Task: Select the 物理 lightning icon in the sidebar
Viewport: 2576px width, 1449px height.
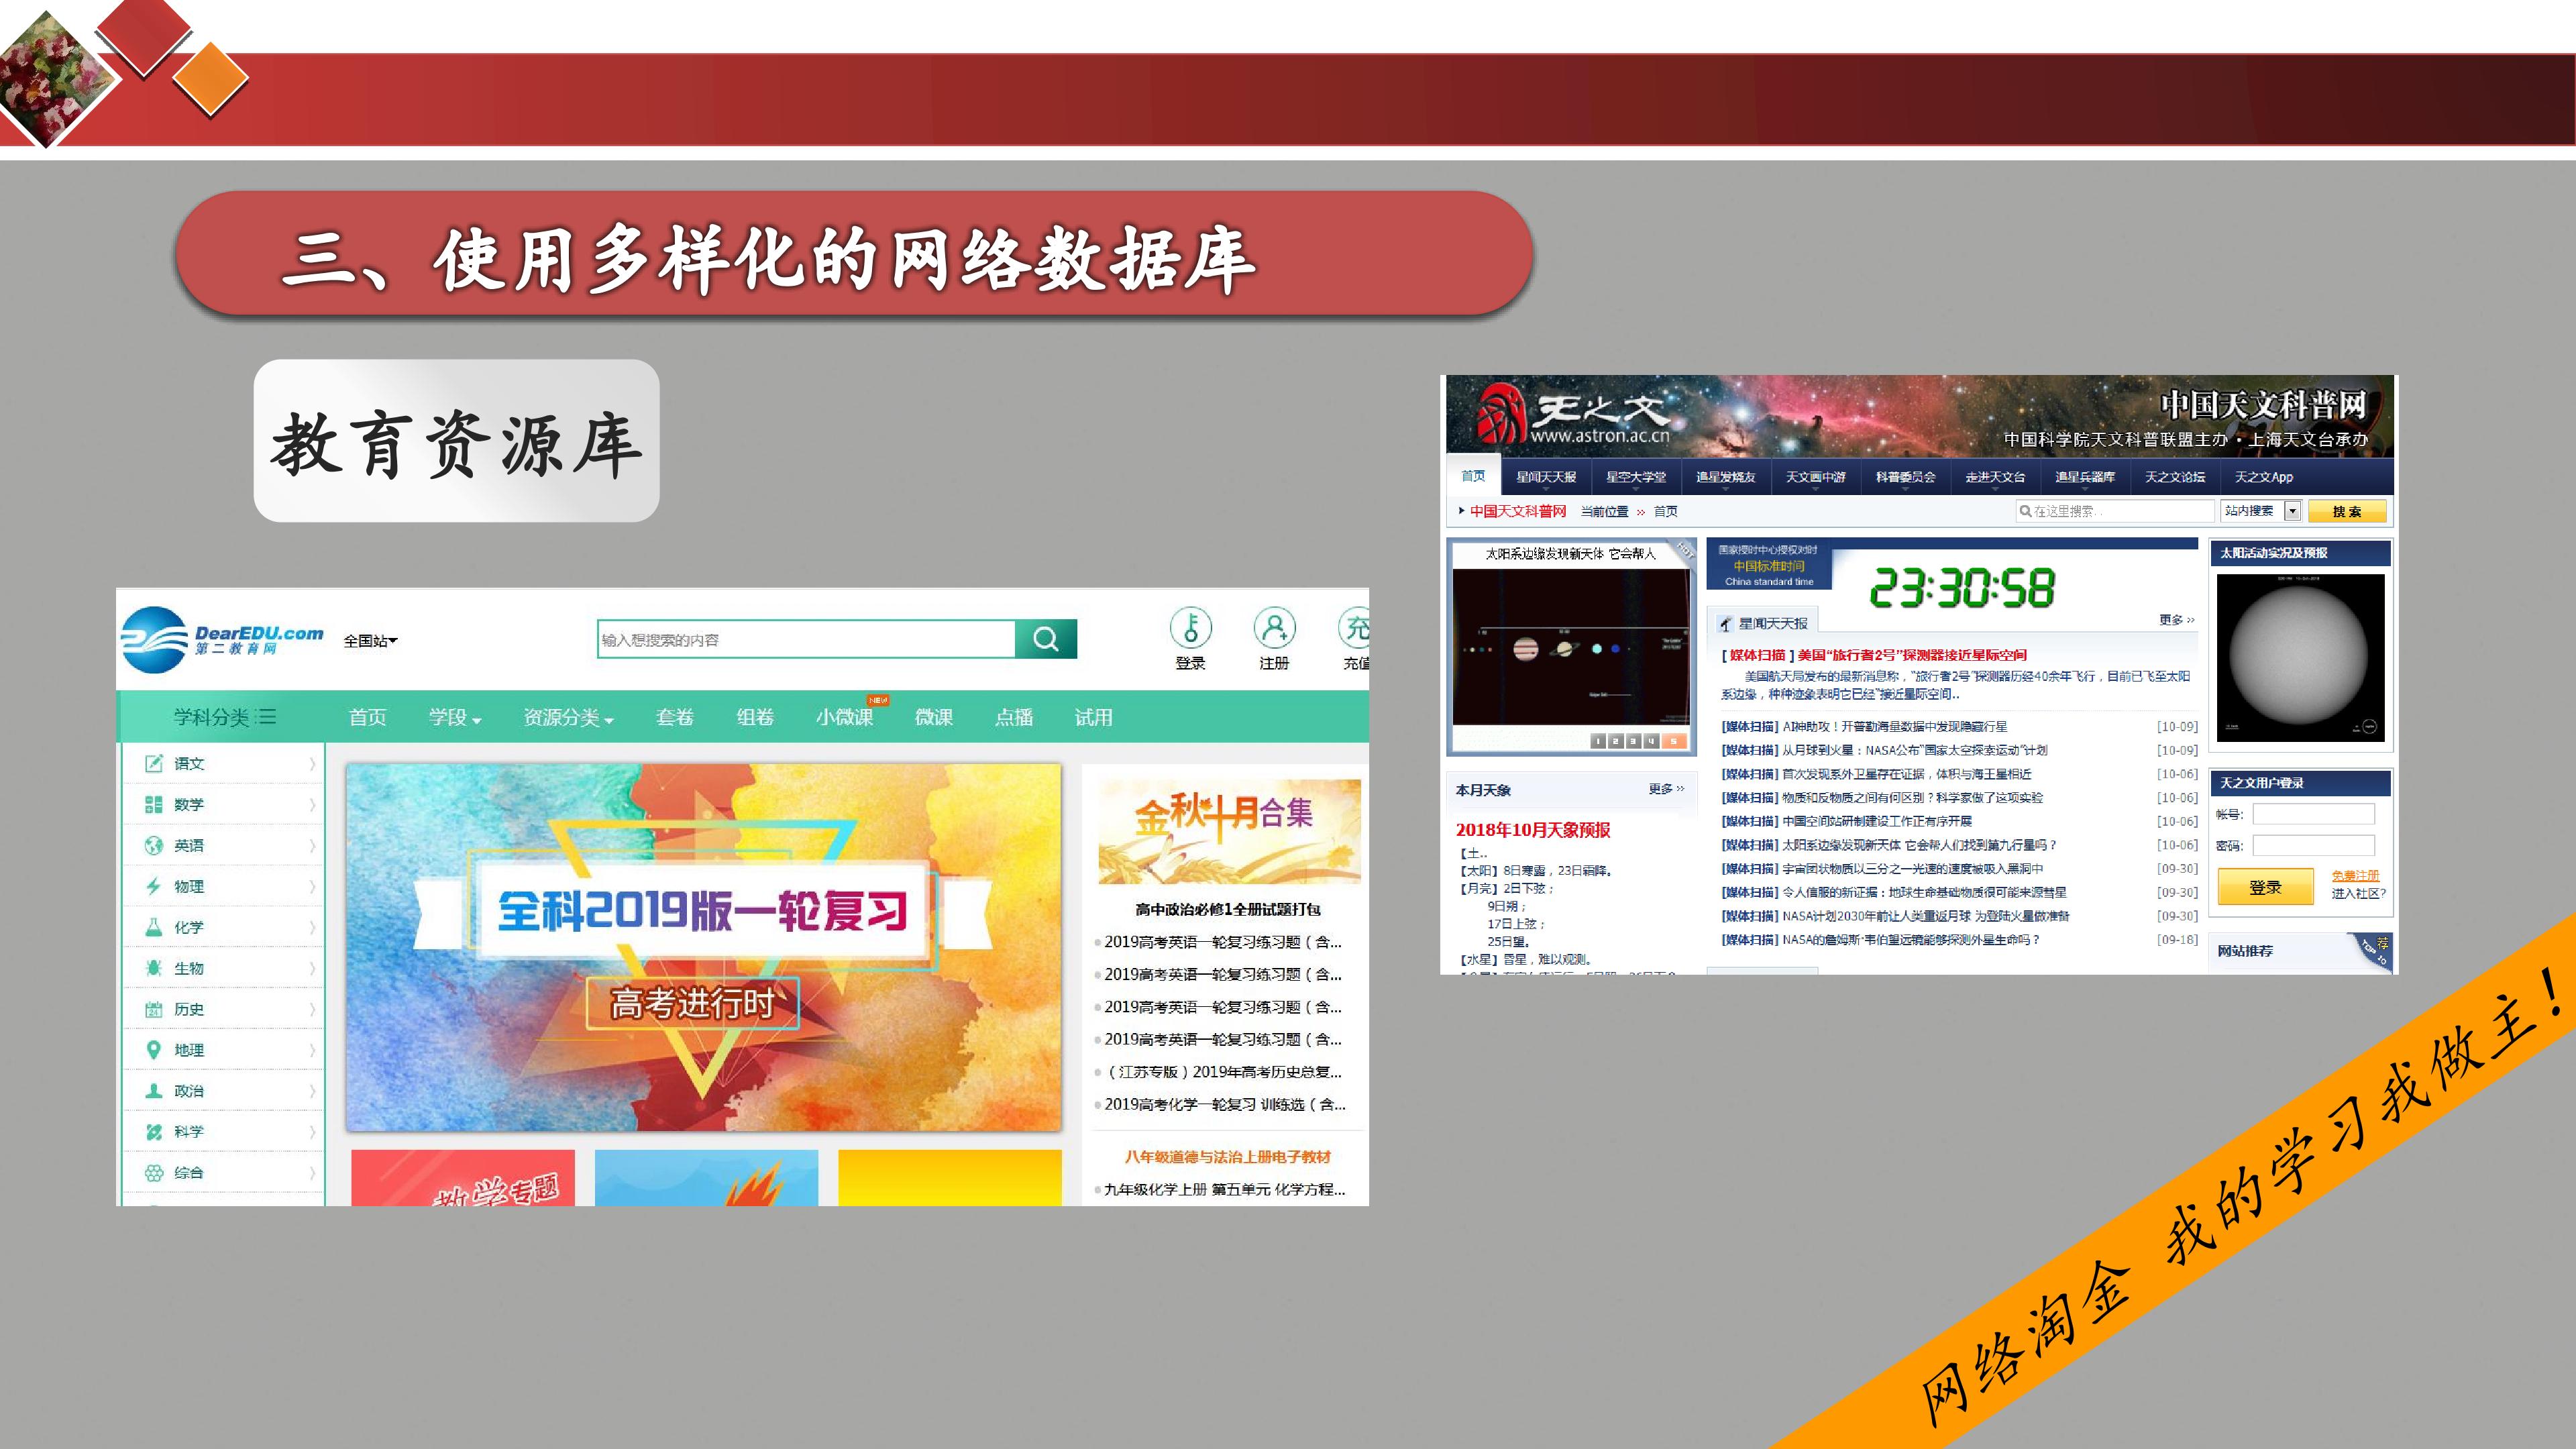Action: (x=153, y=886)
